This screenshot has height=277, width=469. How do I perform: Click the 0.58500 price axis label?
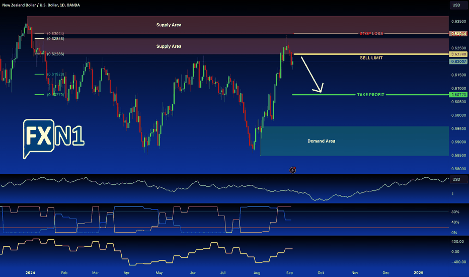click(x=458, y=155)
